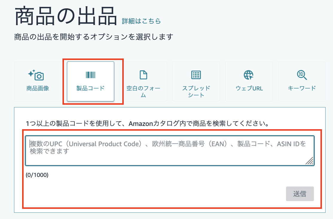Click the textarea resize handle corner

click(x=310, y=161)
